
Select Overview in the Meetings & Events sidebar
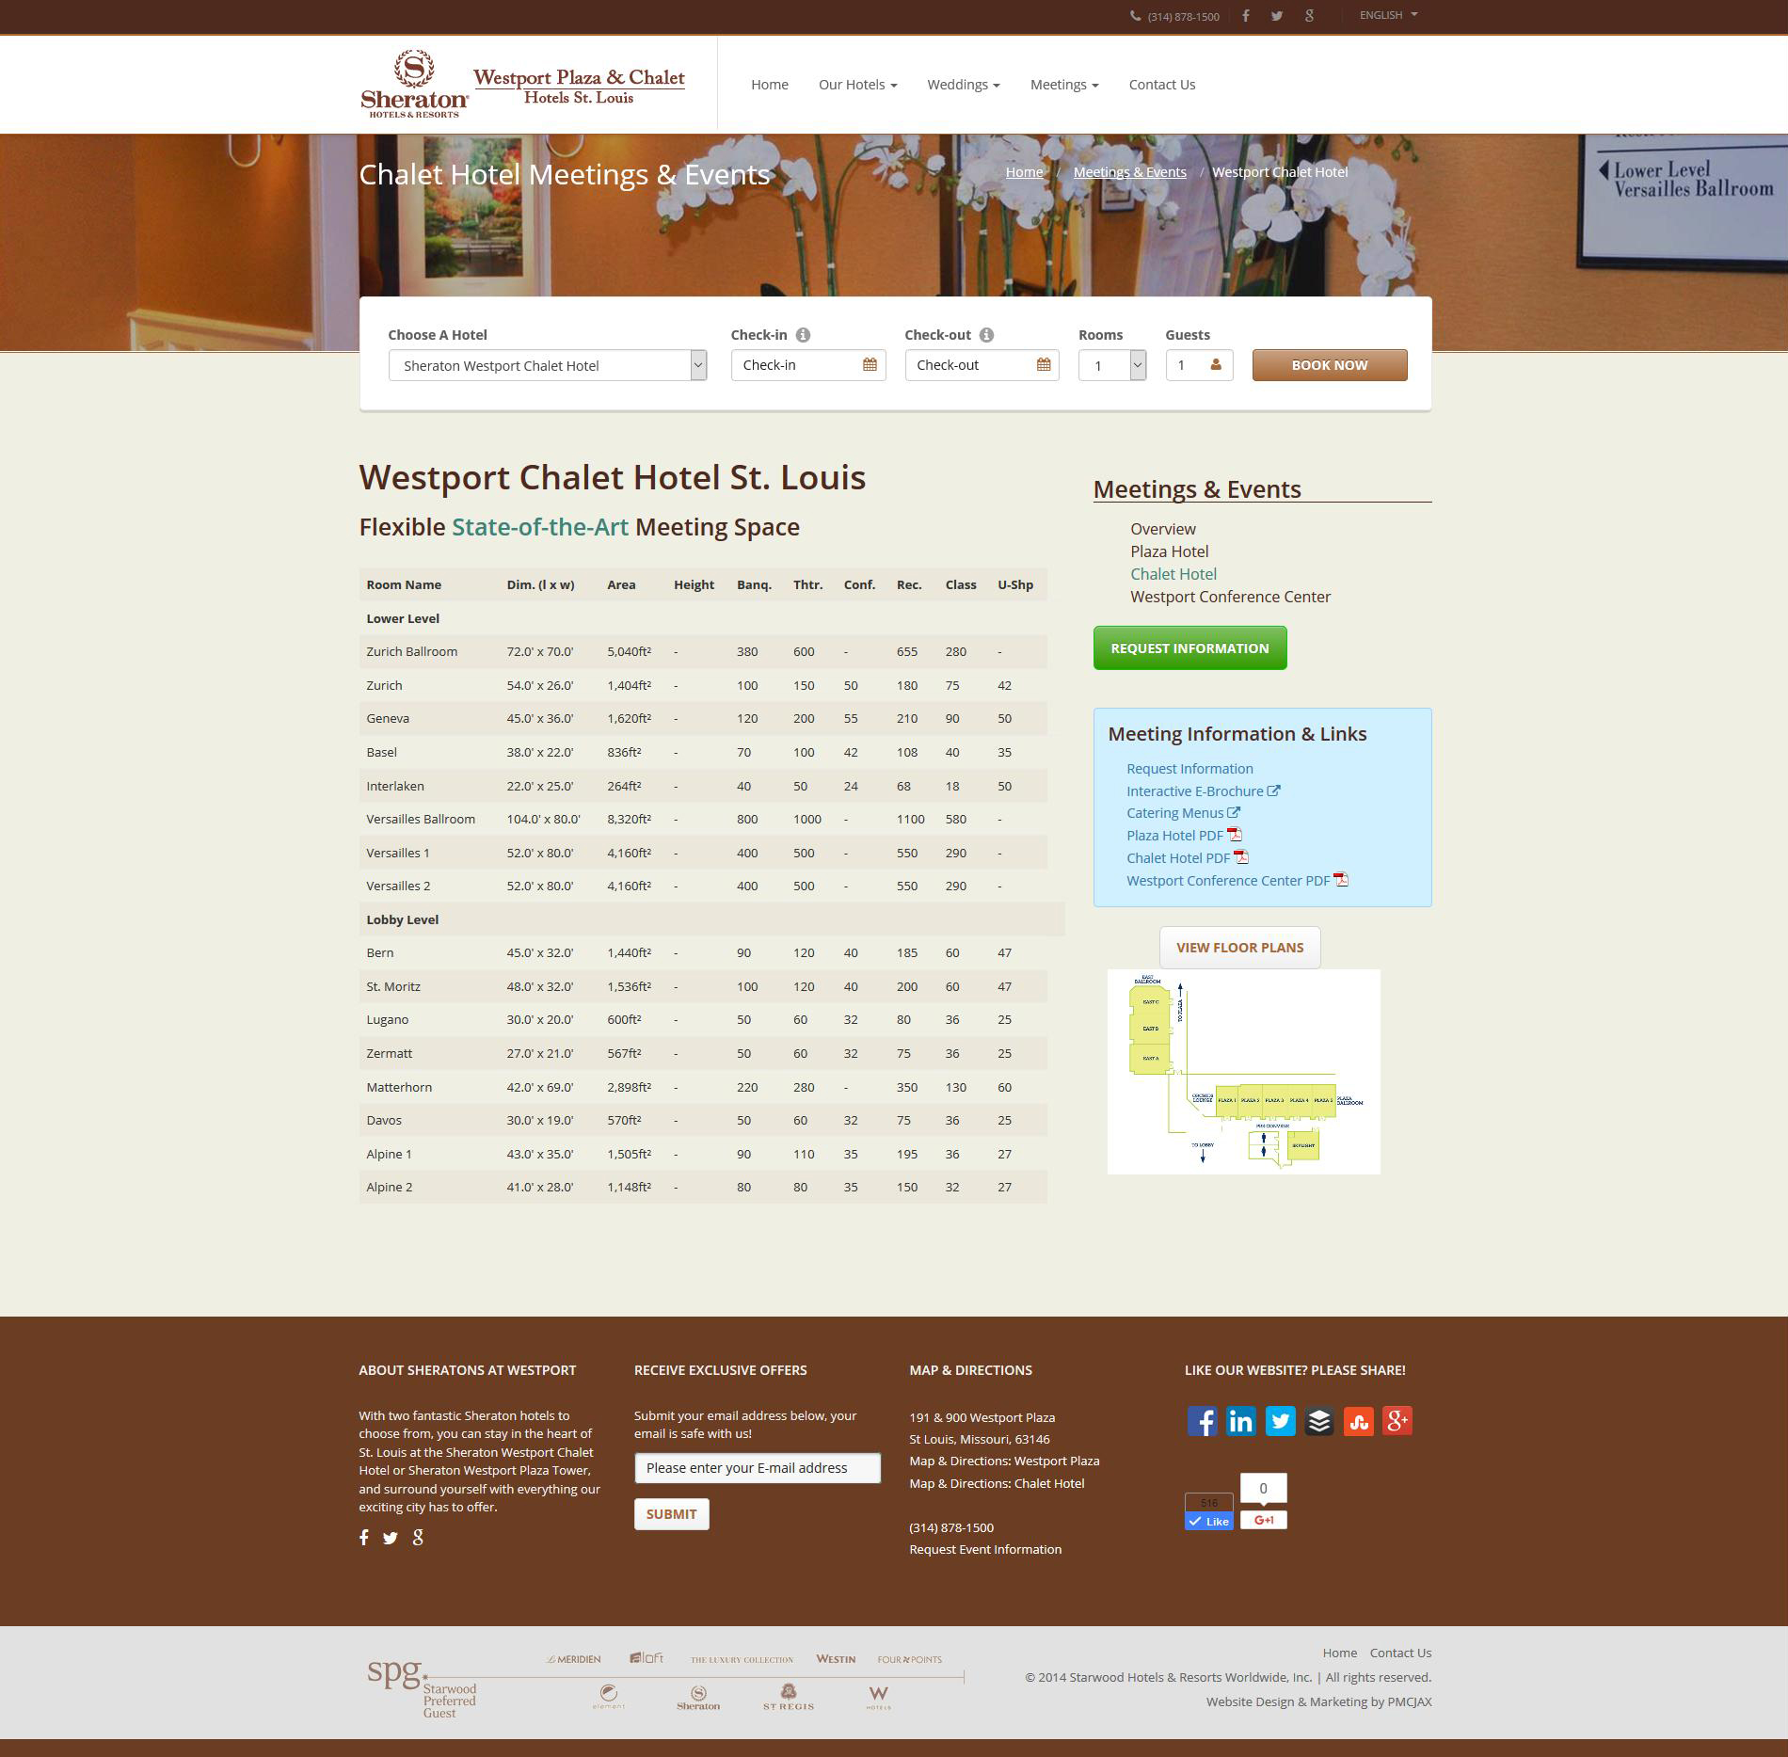click(1163, 529)
